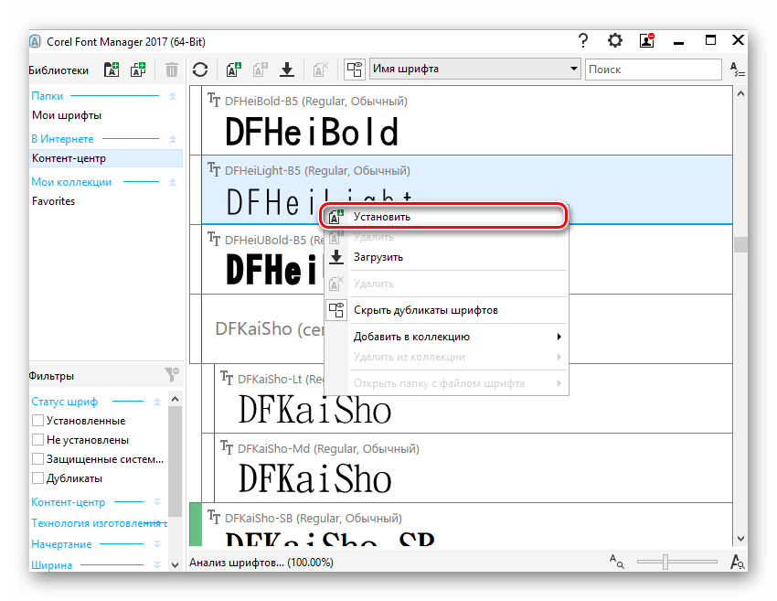The image size is (777, 601).
Task: Click the font list scroll down arrow
Action: tap(740, 539)
